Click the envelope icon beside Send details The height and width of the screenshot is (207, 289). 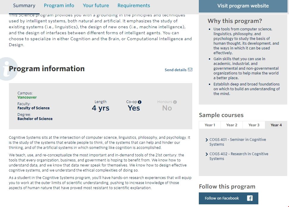190,70
